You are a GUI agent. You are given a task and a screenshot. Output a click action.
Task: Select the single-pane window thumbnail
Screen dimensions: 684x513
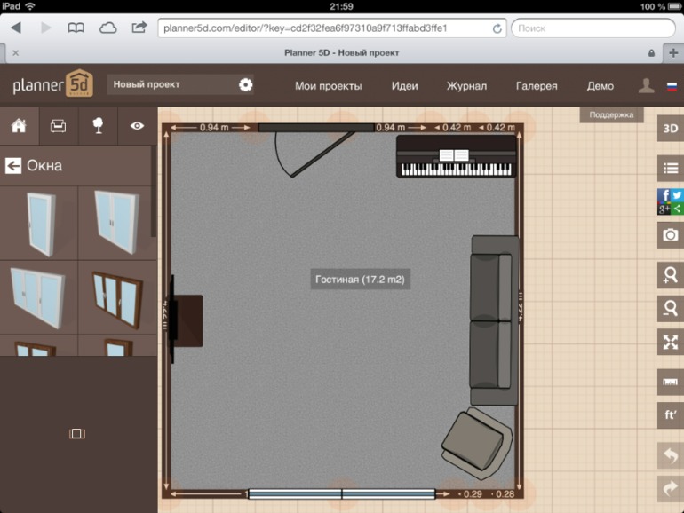[39, 222]
